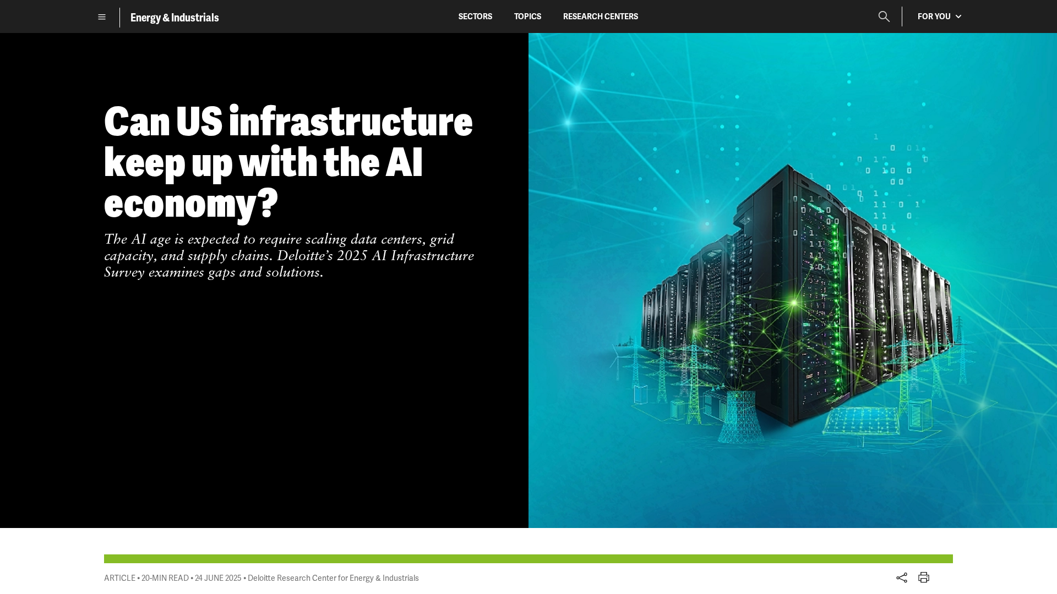Click the print page icon
This screenshot has width=1057, height=594.
point(923,577)
